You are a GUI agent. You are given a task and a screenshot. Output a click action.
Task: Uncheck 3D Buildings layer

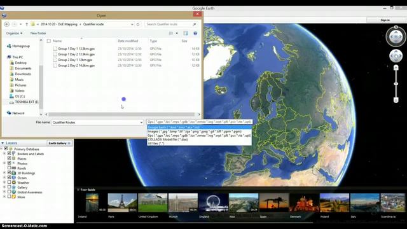9,173
